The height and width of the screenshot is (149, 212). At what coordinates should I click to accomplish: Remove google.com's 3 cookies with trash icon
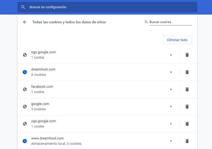187,107
